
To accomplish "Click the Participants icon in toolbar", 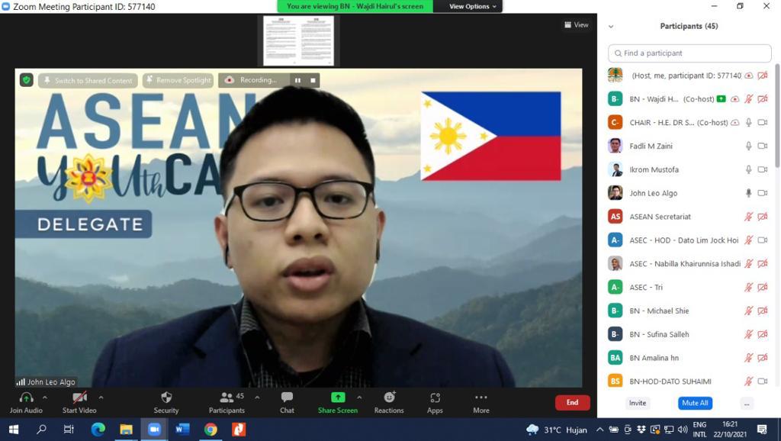I will tap(227, 398).
